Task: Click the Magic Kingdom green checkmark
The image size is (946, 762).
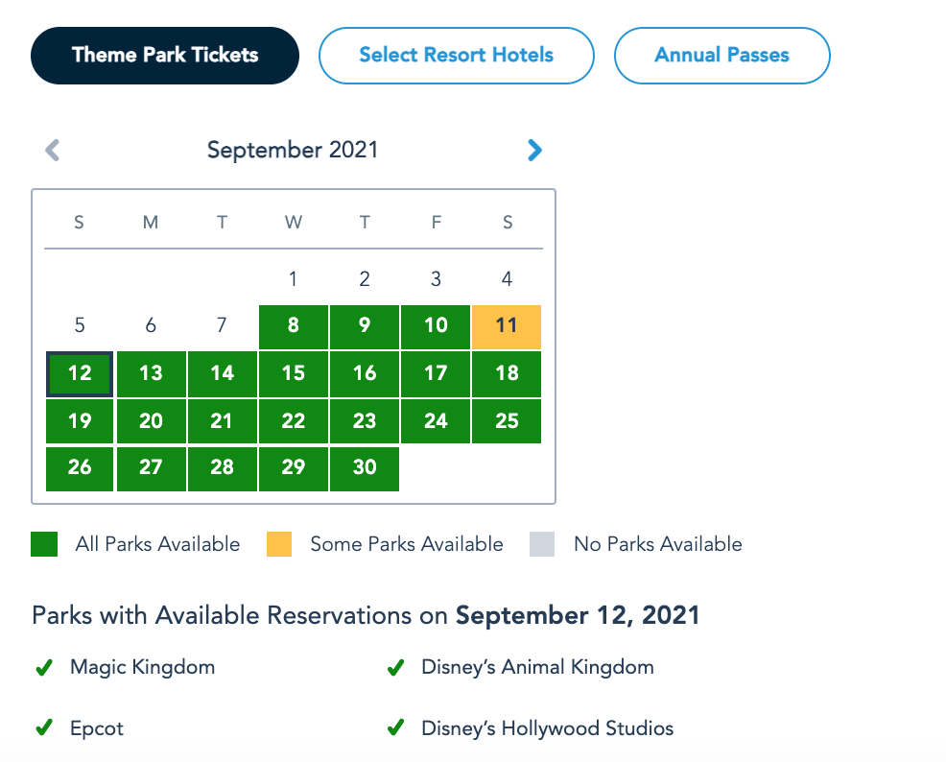Action: [43, 668]
